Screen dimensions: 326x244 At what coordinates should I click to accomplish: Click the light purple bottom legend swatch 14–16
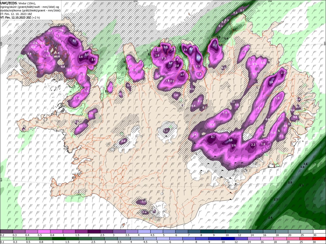point(255,239)
